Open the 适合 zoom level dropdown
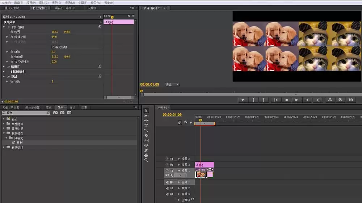 tap(172, 85)
